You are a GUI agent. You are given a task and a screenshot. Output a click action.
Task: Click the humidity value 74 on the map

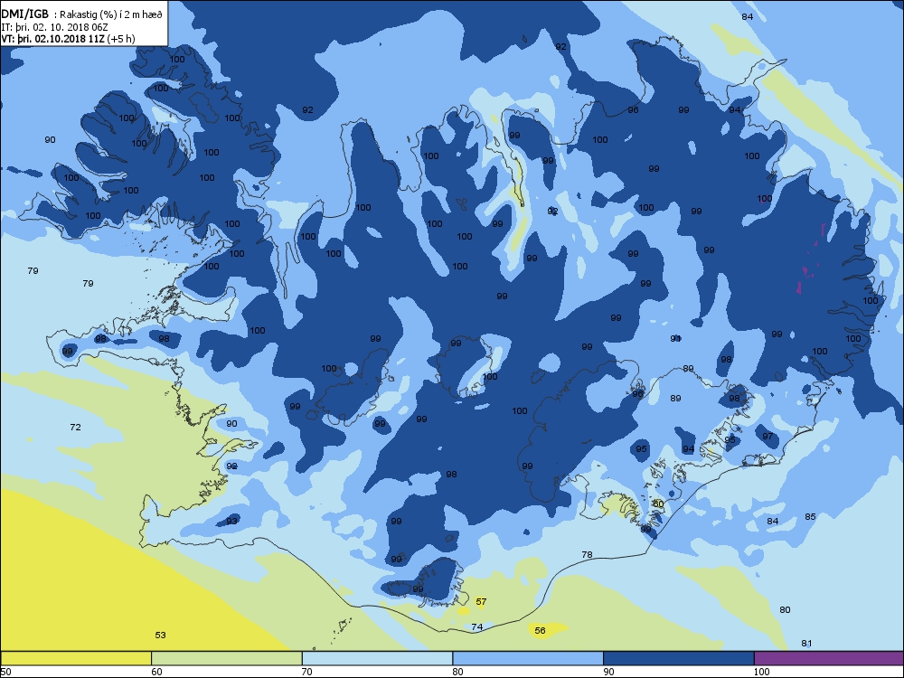pos(476,626)
